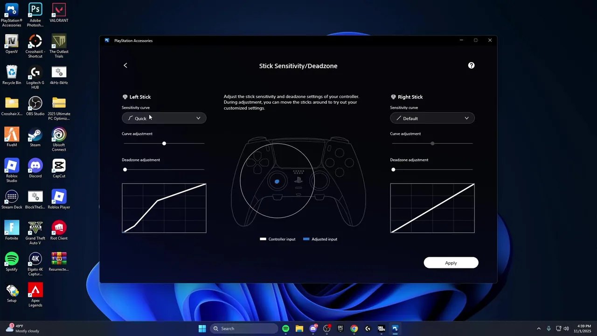Open 4kHz-8kHz desktop file
This screenshot has height=336, width=597.
click(x=59, y=75)
